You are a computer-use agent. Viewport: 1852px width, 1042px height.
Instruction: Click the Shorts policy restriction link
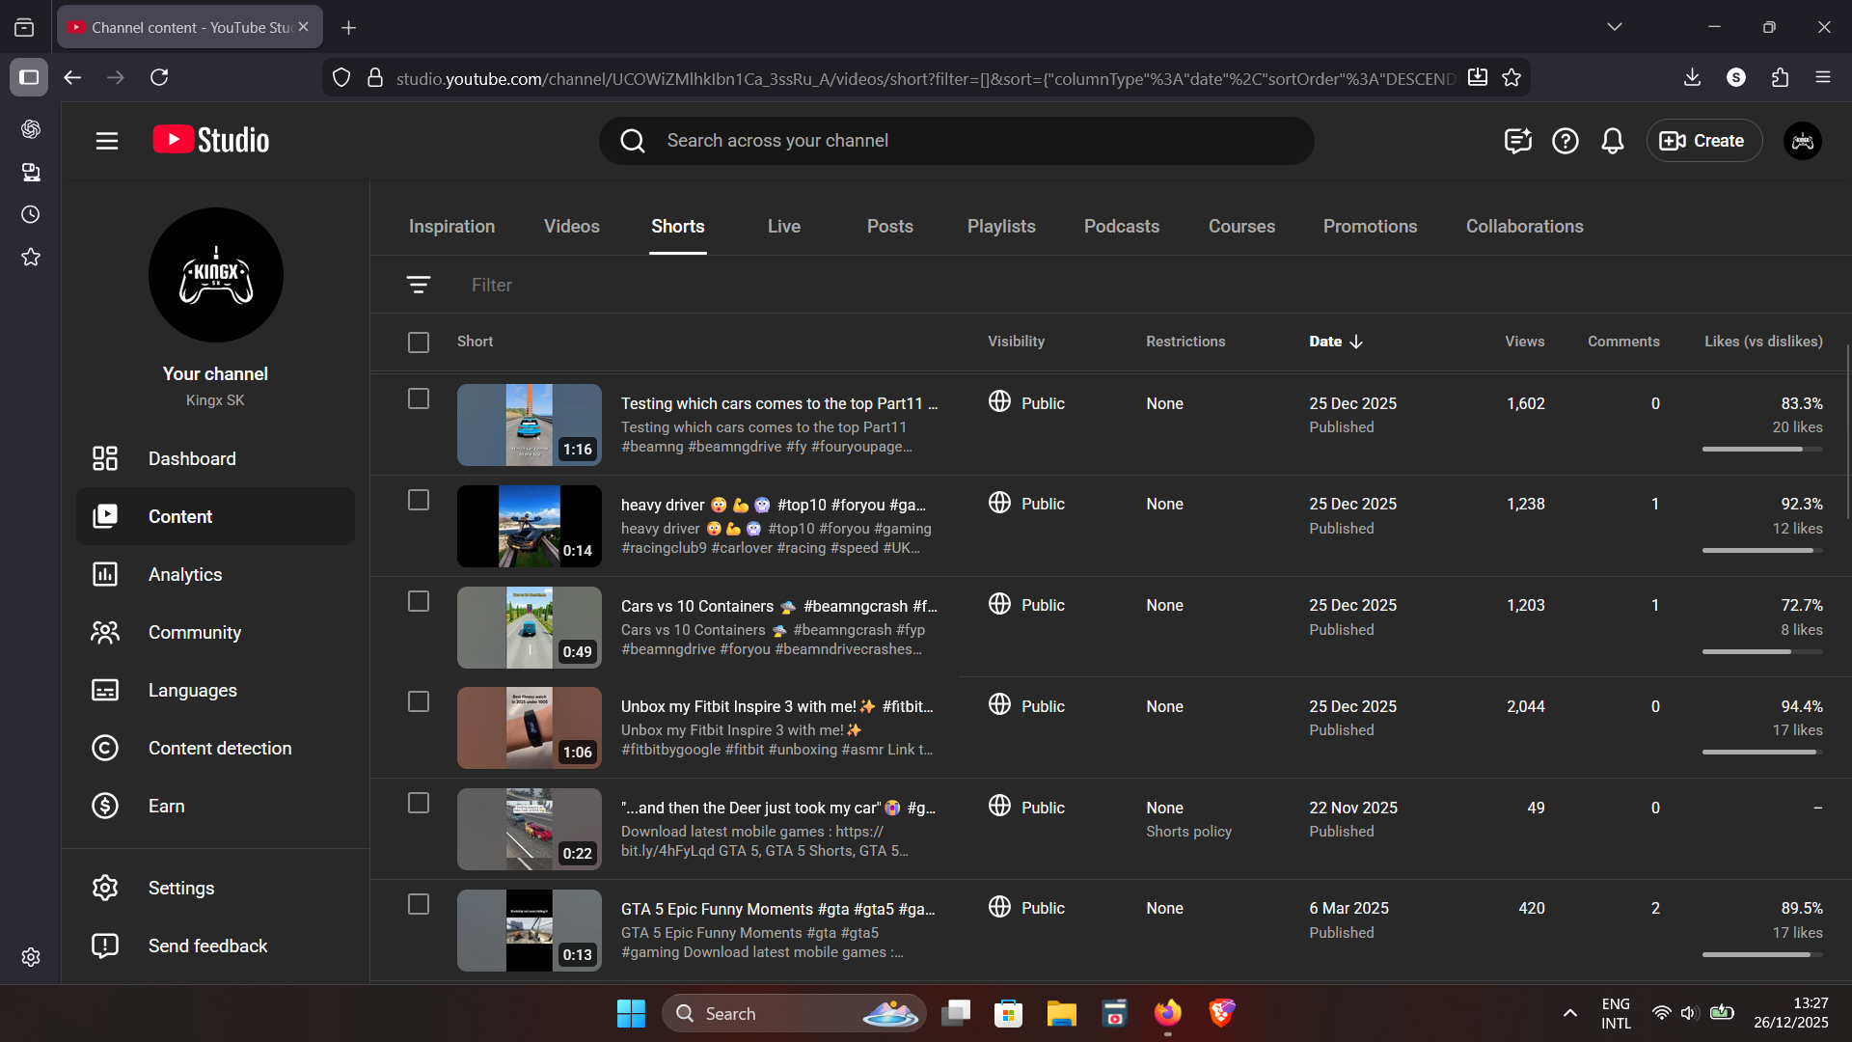point(1188,832)
